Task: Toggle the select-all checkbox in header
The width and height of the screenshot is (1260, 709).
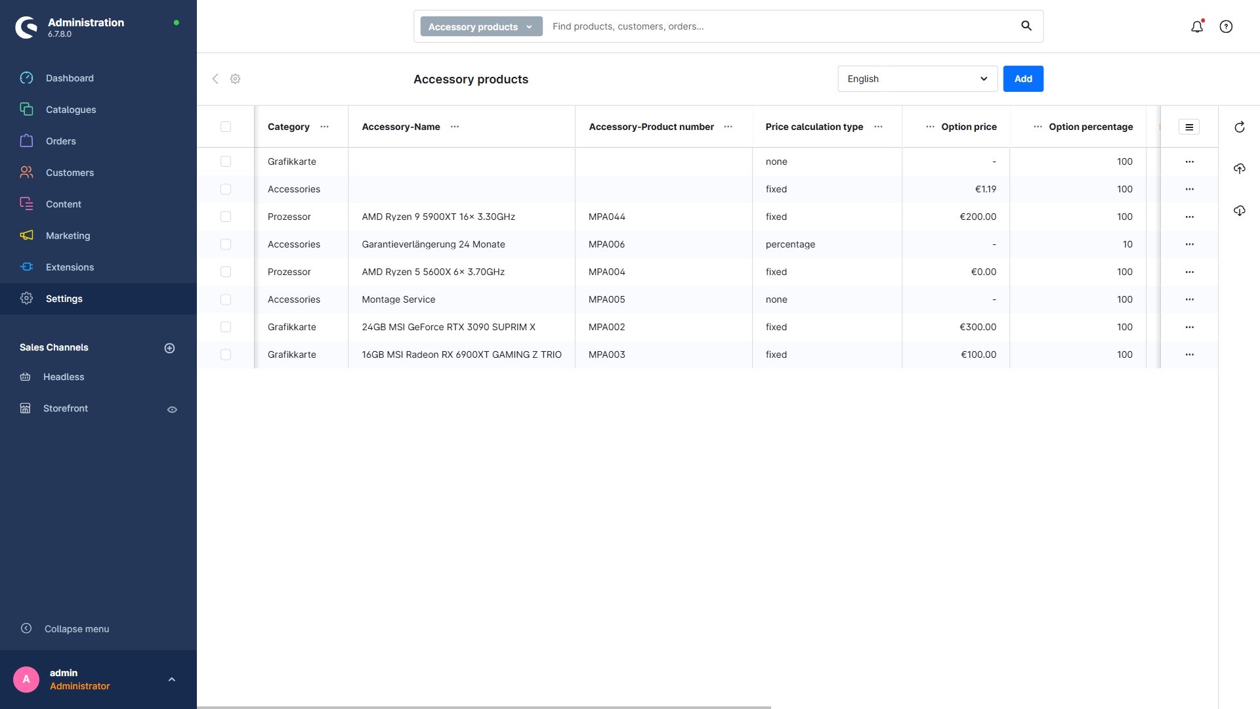Action: pyautogui.click(x=226, y=127)
